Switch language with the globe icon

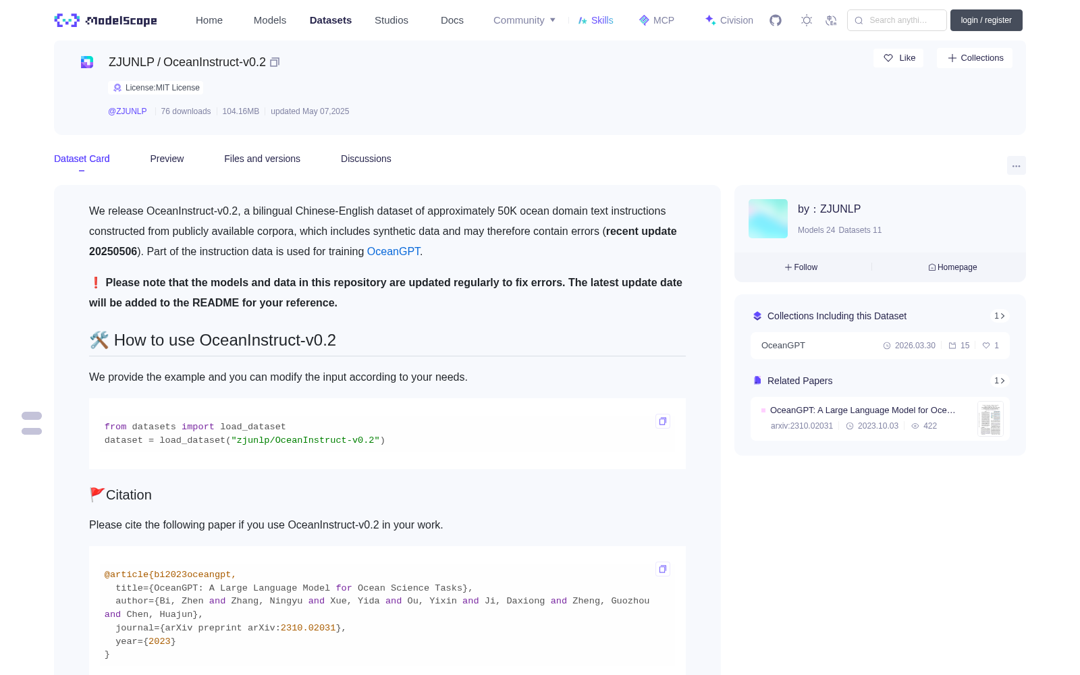pyautogui.click(x=832, y=20)
